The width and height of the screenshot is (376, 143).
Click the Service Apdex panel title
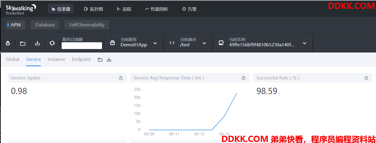pos(26,78)
